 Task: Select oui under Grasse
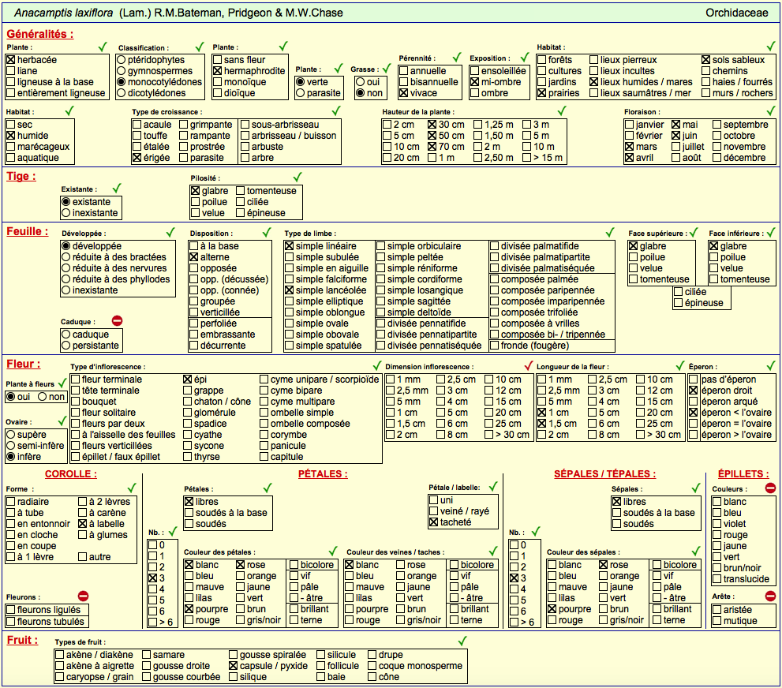coord(360,82)
